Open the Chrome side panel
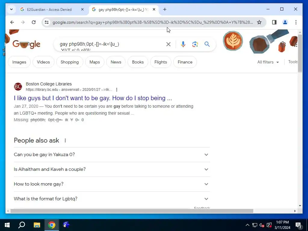Image resolution: width=308 pixels, height=231 pixels. pyautogui.click(x=274, y=22)
